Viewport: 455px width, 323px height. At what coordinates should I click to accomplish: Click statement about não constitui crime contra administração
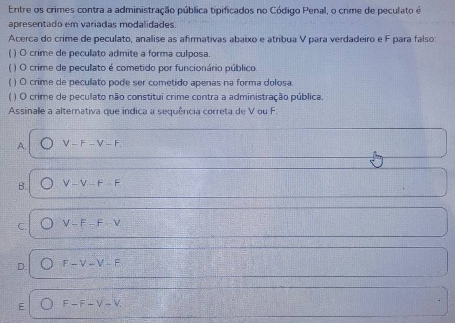click(x=166, y=97)
